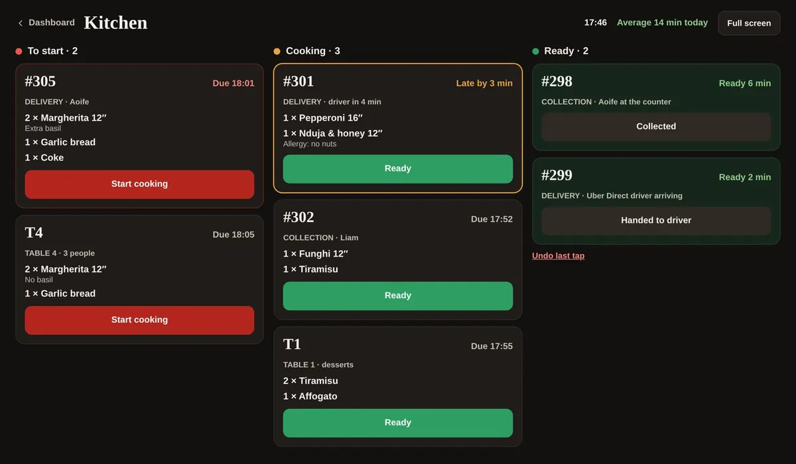
Task: Click the back chevron beside Dashboard
Action: 21,23
